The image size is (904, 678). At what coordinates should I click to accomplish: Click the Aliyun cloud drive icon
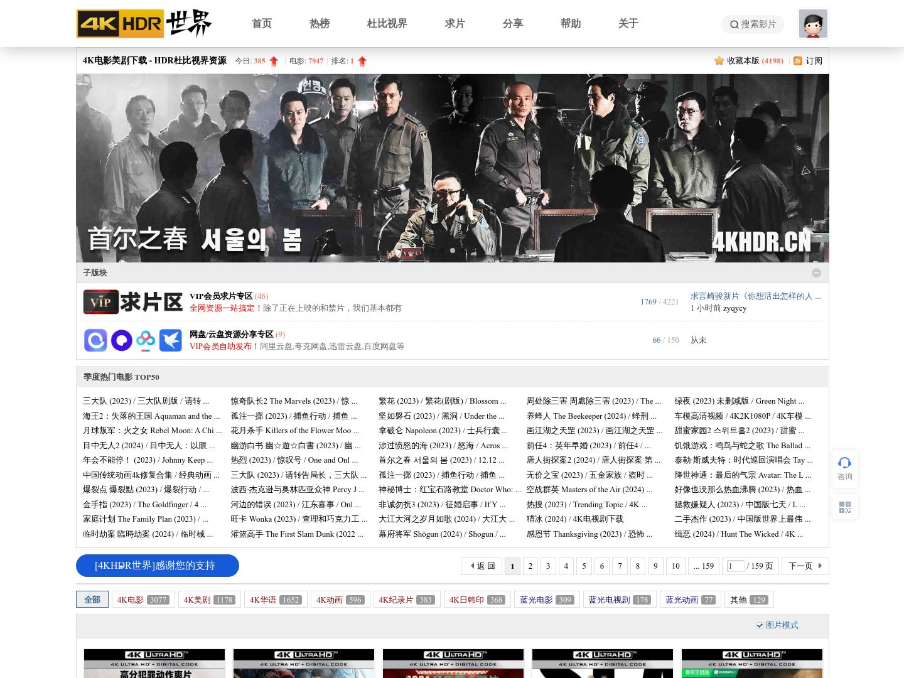(95, 340)
